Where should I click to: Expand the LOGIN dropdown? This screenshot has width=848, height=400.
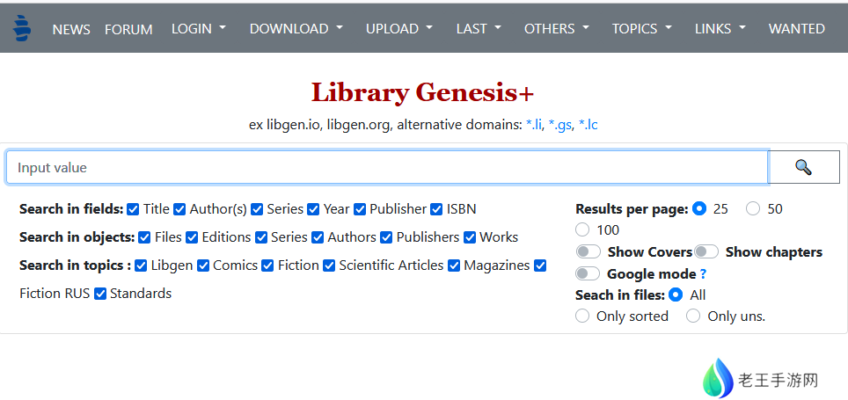199,28
